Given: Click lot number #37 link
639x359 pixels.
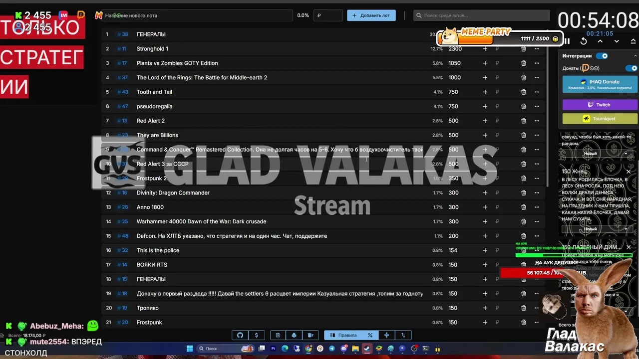Looking at the screenshot, I should 122,77.
